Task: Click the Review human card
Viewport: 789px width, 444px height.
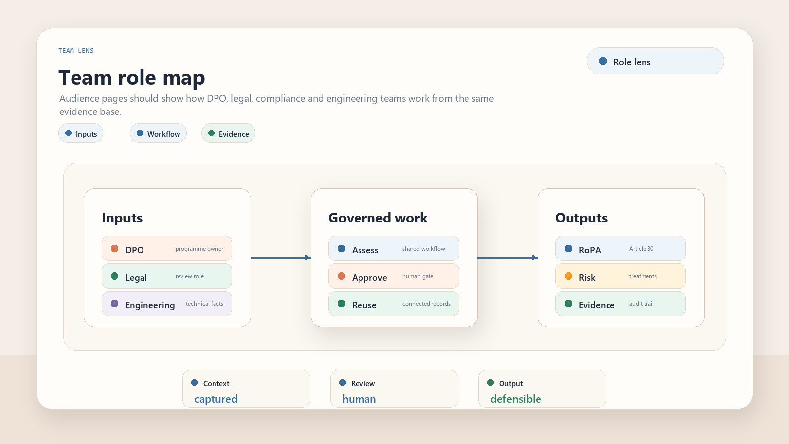Action: click(394, 389)
